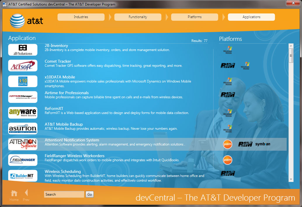Screen dimensions: 302x207
Task: Click scrollbar up arrow in results list
Action: pyautogui.click(x=291, y=46)
